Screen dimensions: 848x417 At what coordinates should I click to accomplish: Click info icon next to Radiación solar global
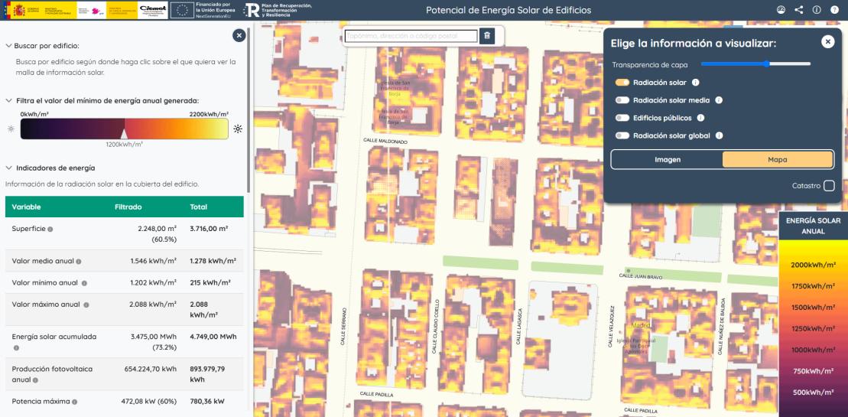[x=719, y=135]
